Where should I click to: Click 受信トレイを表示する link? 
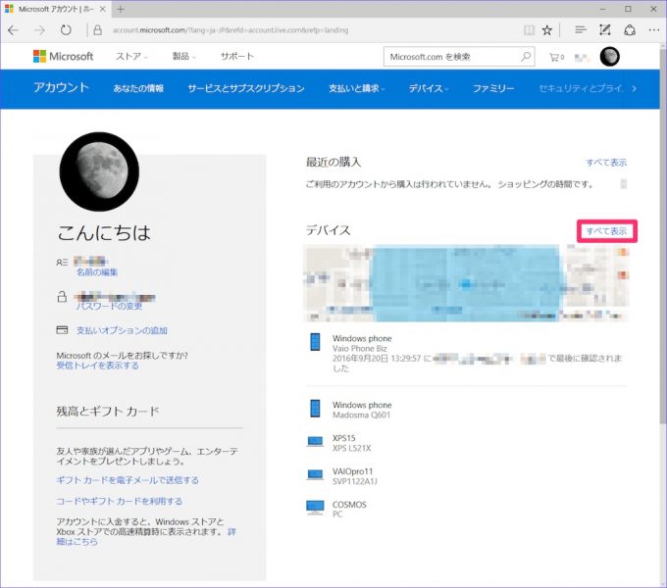(97, 366)
